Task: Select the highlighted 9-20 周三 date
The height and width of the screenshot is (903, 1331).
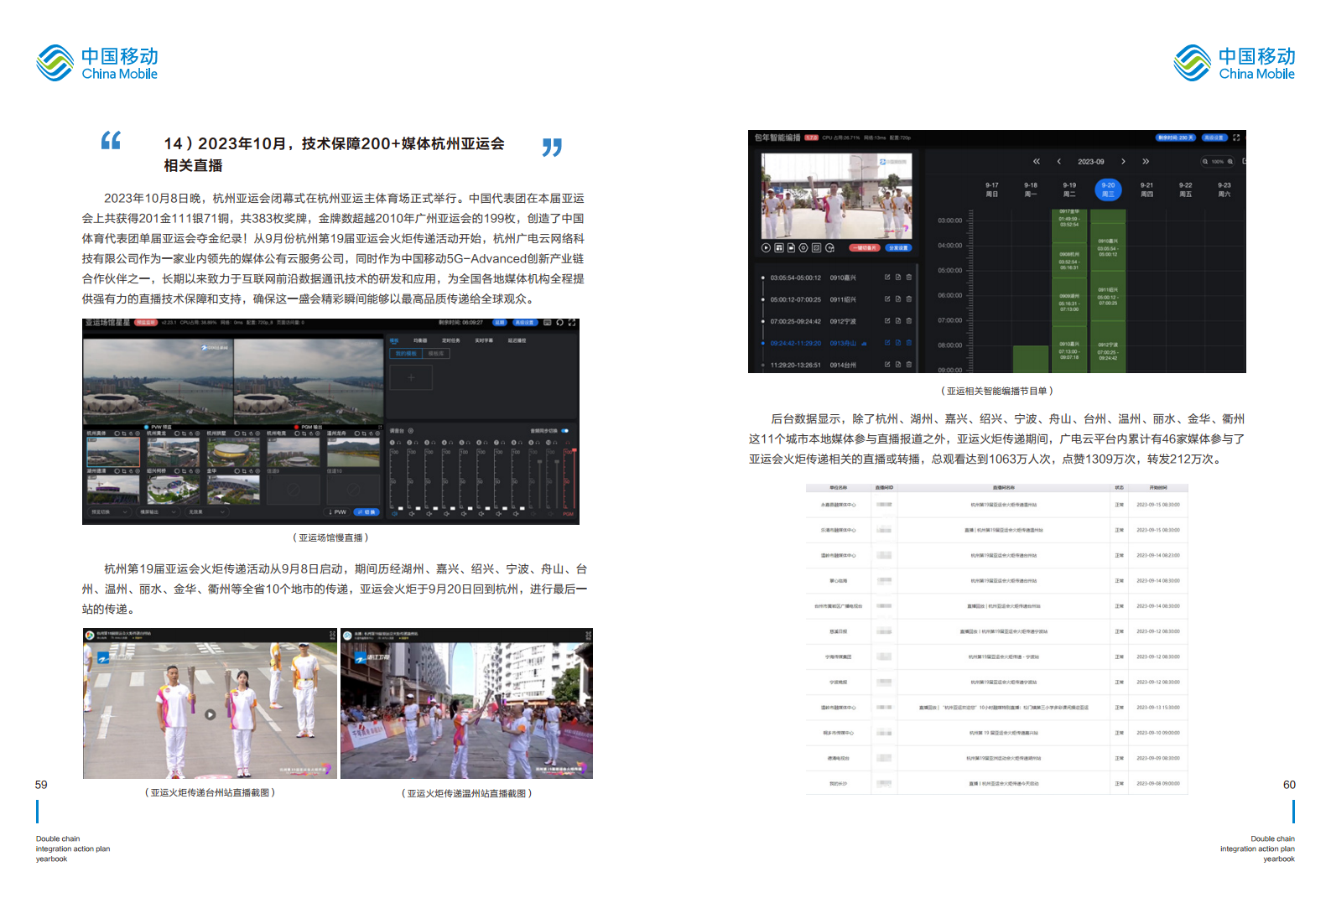Action: coord(1108,189)
